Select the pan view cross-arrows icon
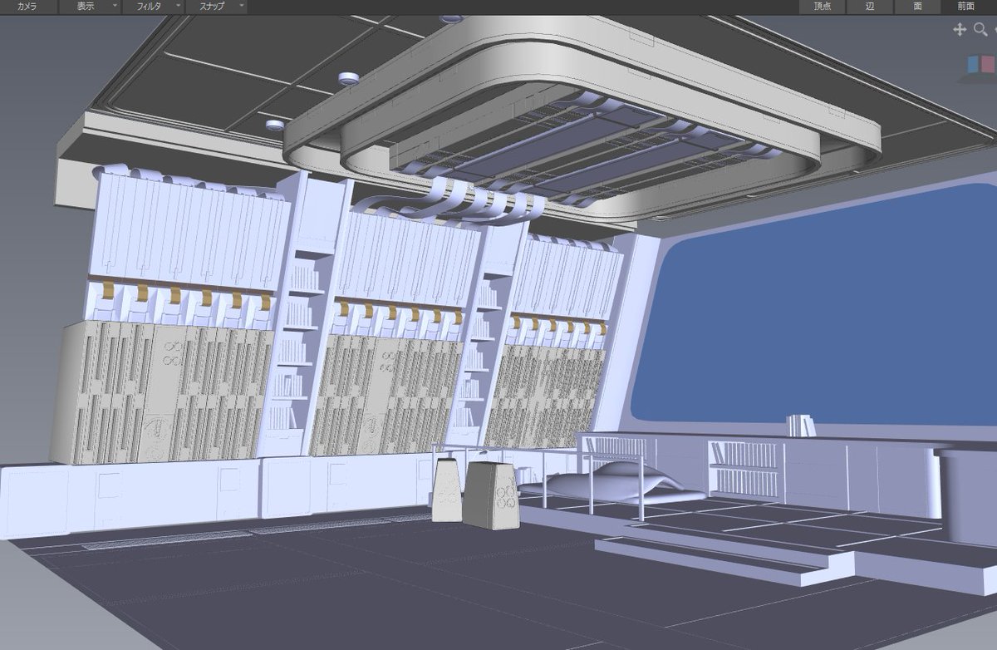Viewport: 997px width, 650px height. click(960, 29)
